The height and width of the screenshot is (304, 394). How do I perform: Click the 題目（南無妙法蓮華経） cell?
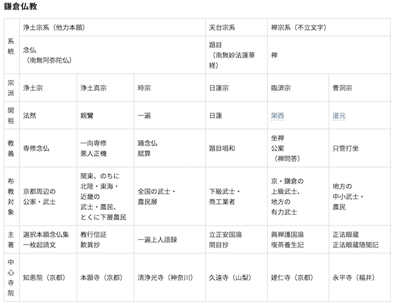click(236, 55)
